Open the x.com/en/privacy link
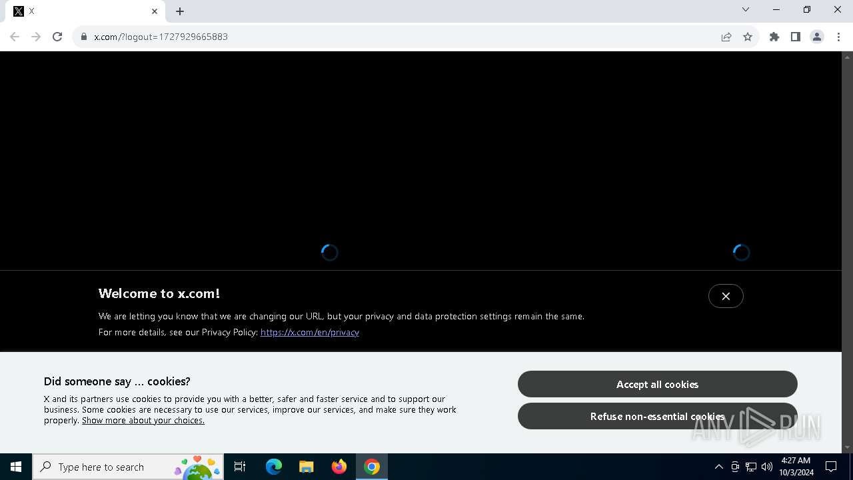This screenshot has height=480, width=853. tap(310, 332)
